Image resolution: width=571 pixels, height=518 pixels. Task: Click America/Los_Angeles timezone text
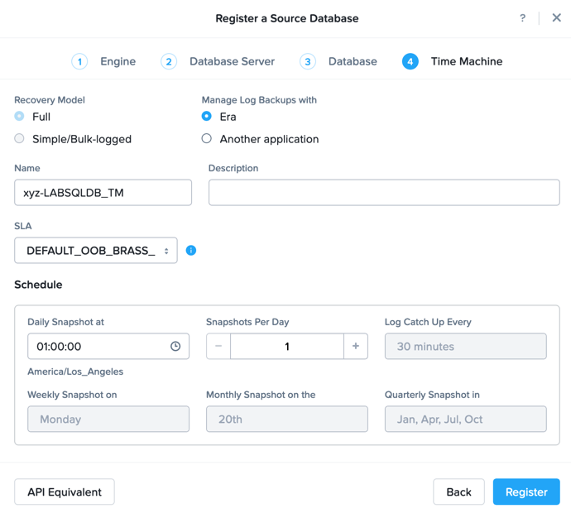(75, 372)
